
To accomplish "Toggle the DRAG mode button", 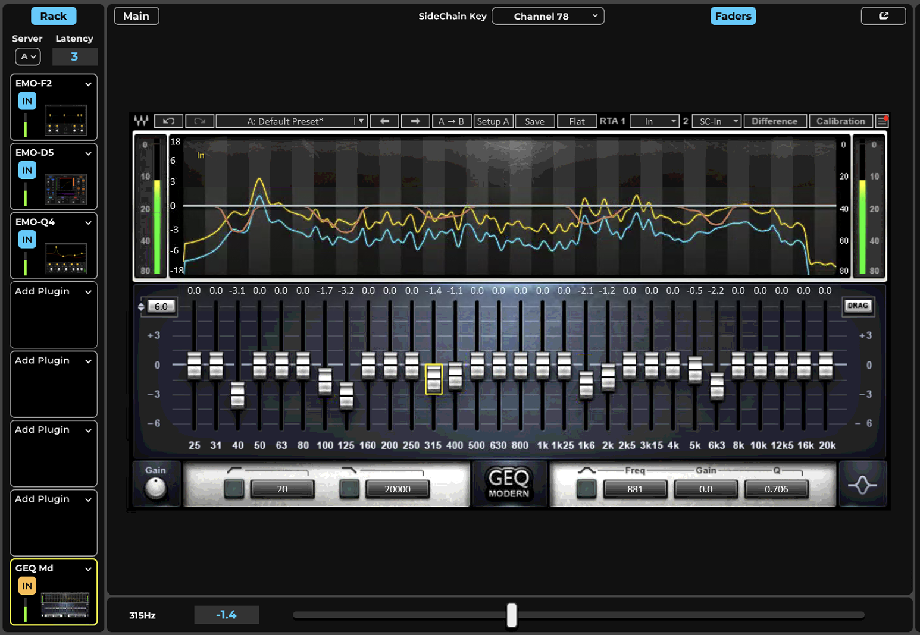I will click(858, 306).
